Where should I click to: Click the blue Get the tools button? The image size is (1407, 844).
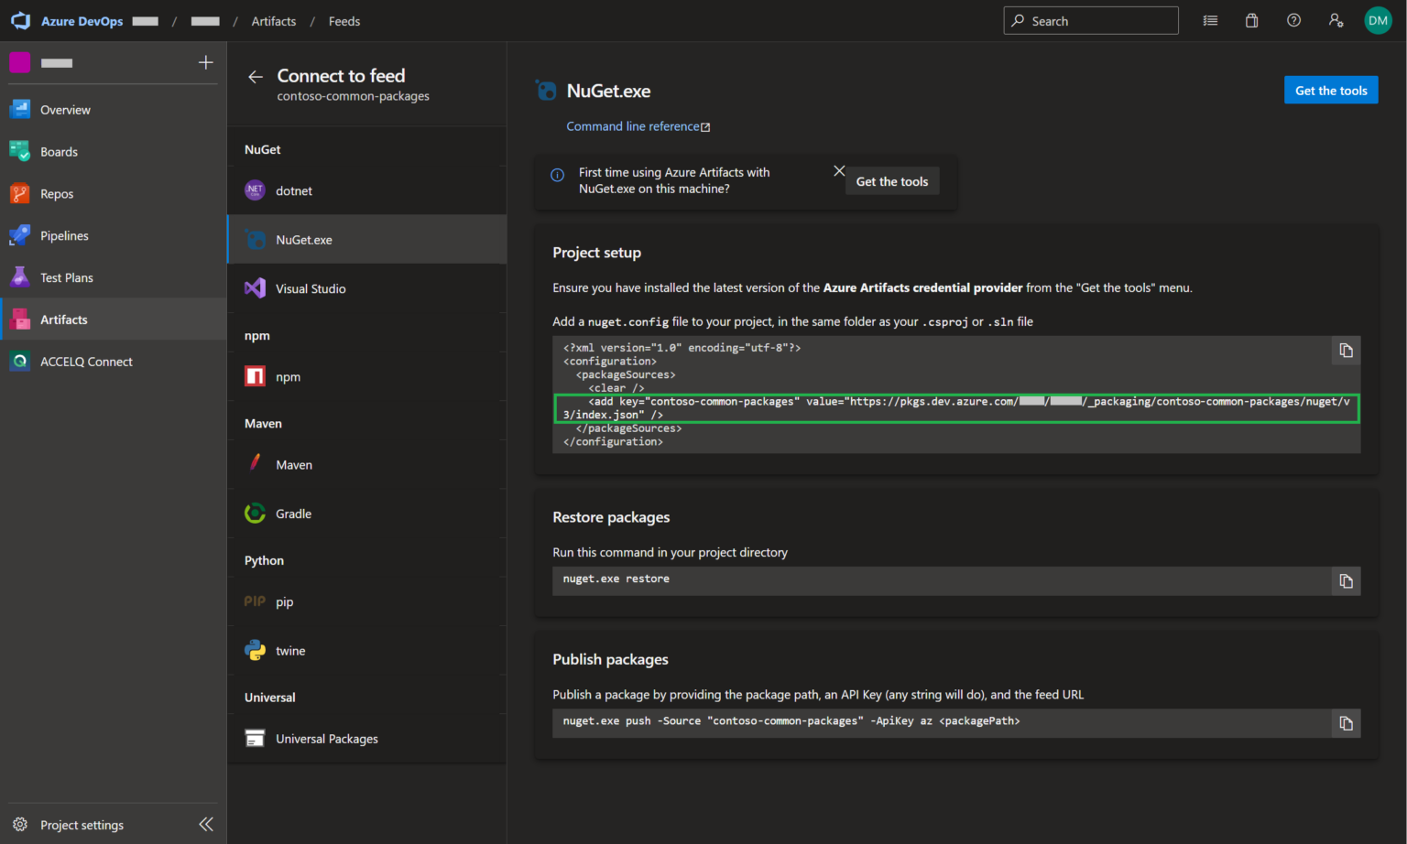point(1330,90)
